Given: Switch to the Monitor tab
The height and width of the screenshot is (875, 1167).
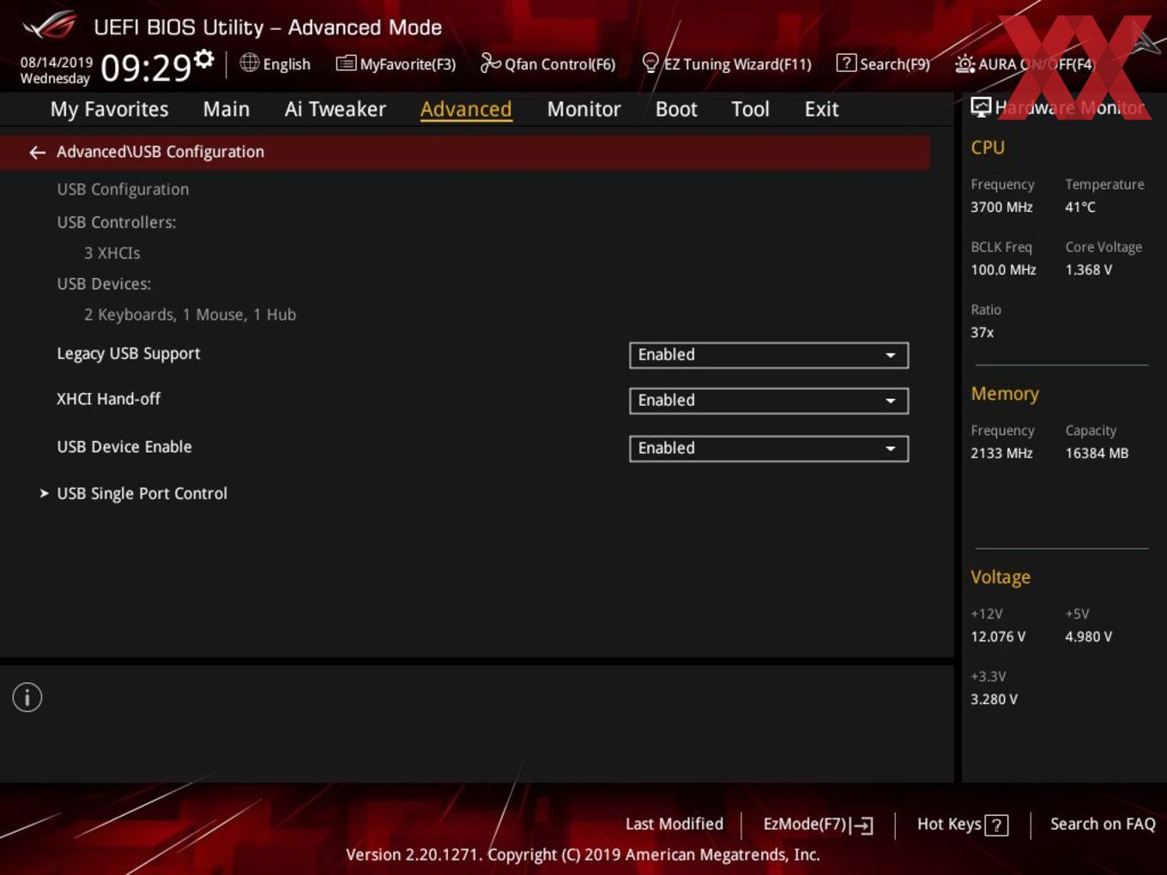Looking at the screenshot, I should tap(583, 109).
